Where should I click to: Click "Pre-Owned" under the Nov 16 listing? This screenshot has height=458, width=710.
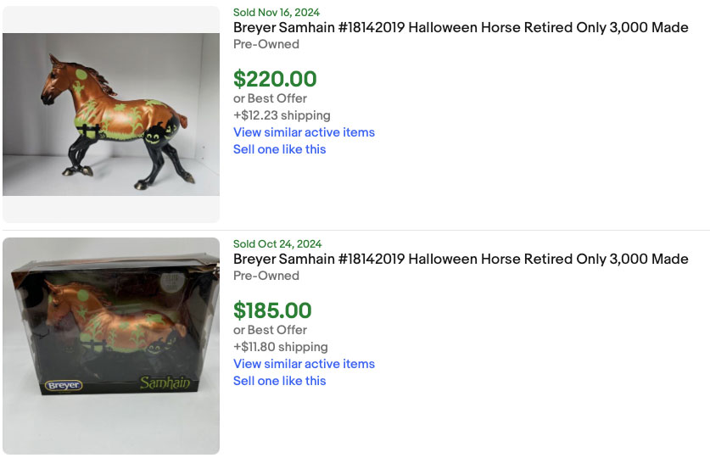(x=266, y=44)
